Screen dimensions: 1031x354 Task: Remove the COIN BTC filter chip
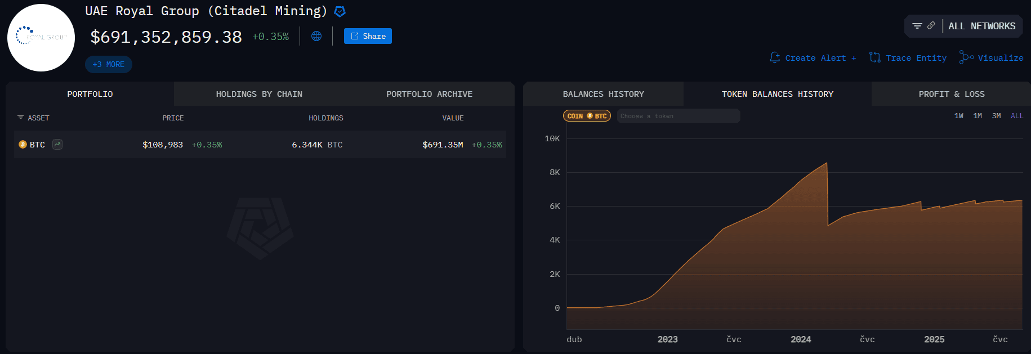click(587, 116)
